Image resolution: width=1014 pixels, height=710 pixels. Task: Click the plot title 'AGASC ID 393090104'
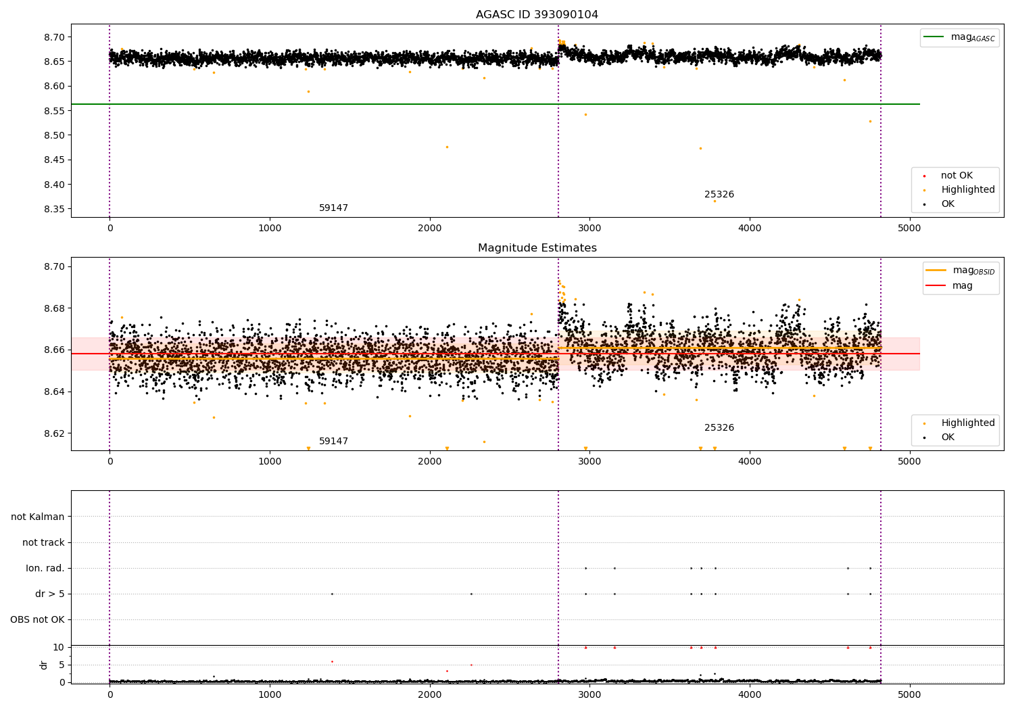537,15
